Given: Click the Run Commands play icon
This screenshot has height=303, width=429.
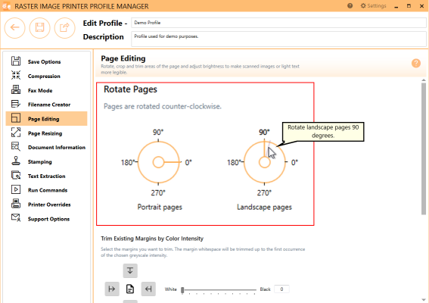Looking at the screenshot, I should pos(16,189).
